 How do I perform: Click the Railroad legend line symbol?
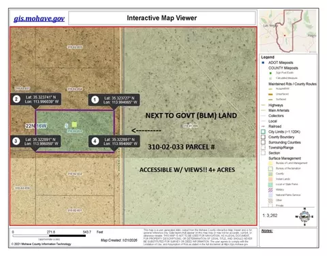point(263,126)
